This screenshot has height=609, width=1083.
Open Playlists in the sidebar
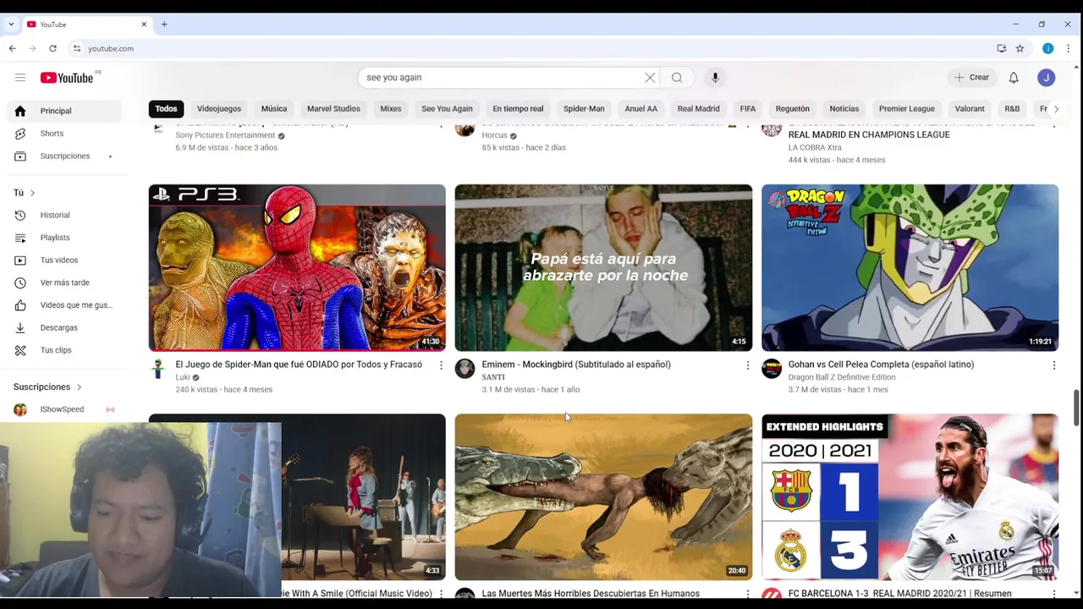point(64,238)
